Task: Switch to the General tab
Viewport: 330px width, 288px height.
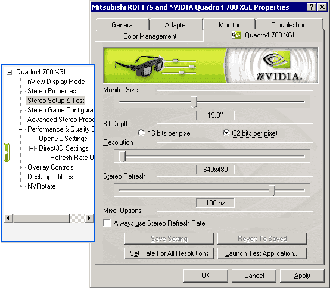Action: tap(123, 24)
